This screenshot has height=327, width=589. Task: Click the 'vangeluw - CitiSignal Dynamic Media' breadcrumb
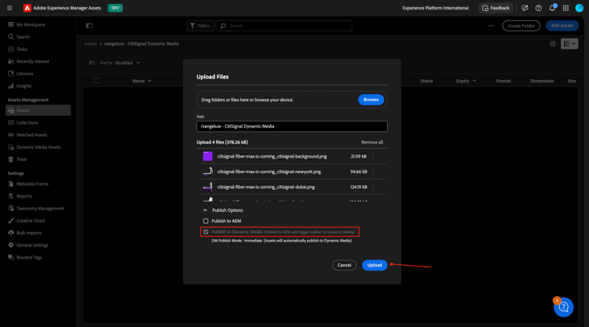pos(141,44)
